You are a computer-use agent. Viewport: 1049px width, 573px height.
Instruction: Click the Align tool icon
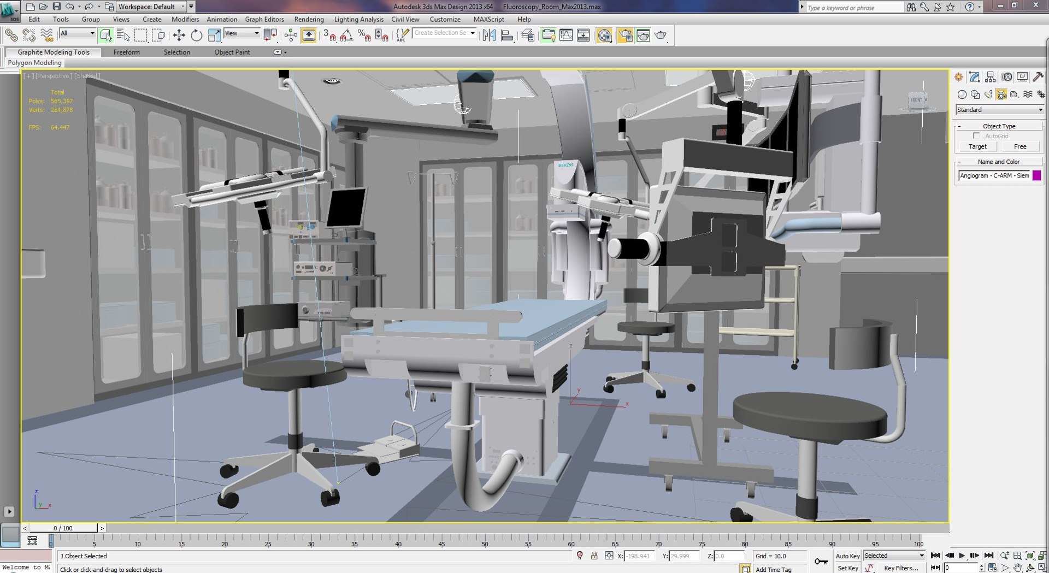tap(507, 36)
